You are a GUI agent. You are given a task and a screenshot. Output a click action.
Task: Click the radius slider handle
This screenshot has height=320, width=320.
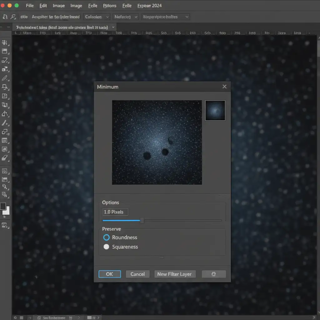142,221
